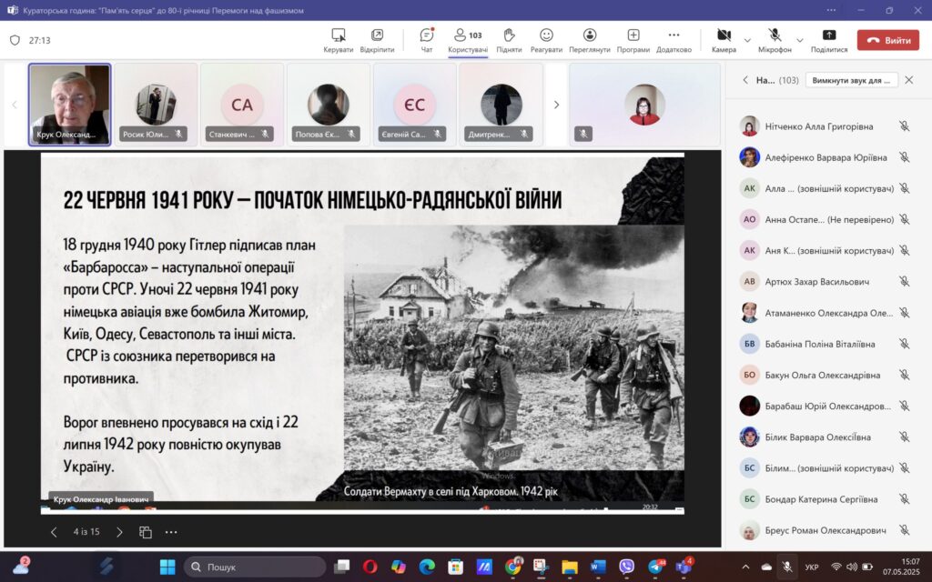
Task: Click the Пошук taskbar search field
Action: (x=255, y=567)
